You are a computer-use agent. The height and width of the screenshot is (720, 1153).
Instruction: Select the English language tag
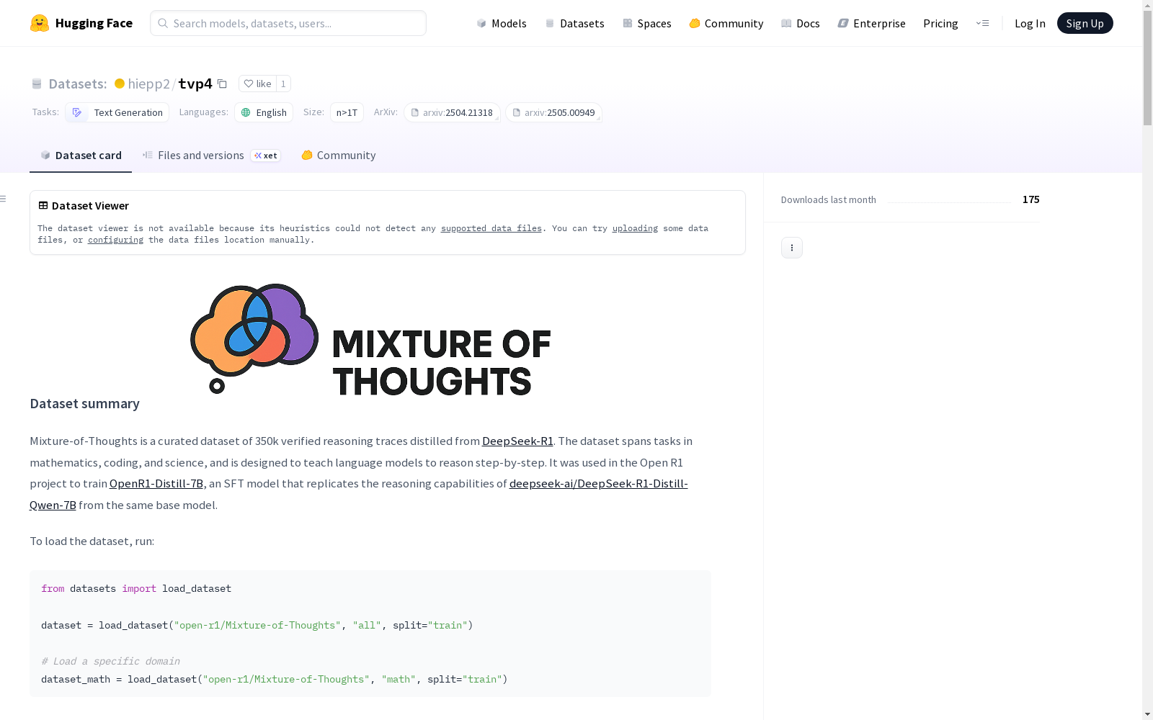tap(264, 112)
